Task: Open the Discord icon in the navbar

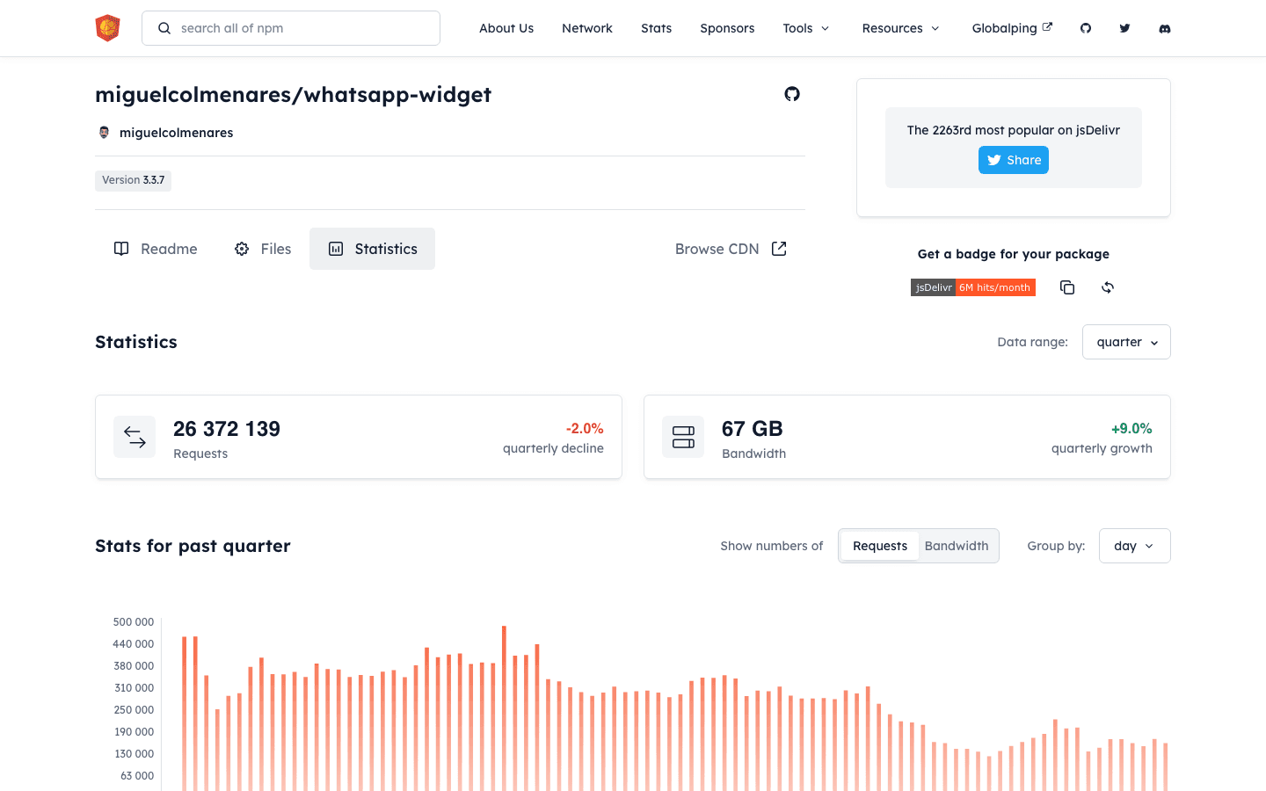Action: point(1165,28)
